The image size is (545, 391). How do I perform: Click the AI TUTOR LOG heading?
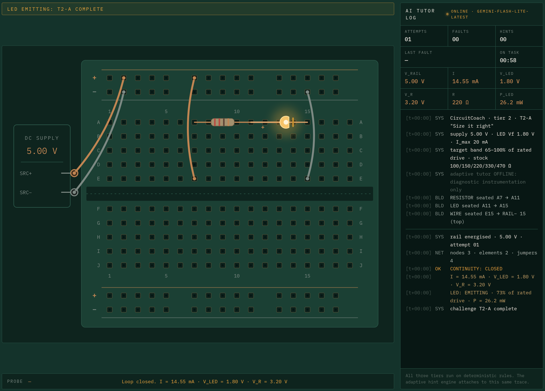[420, 14]
